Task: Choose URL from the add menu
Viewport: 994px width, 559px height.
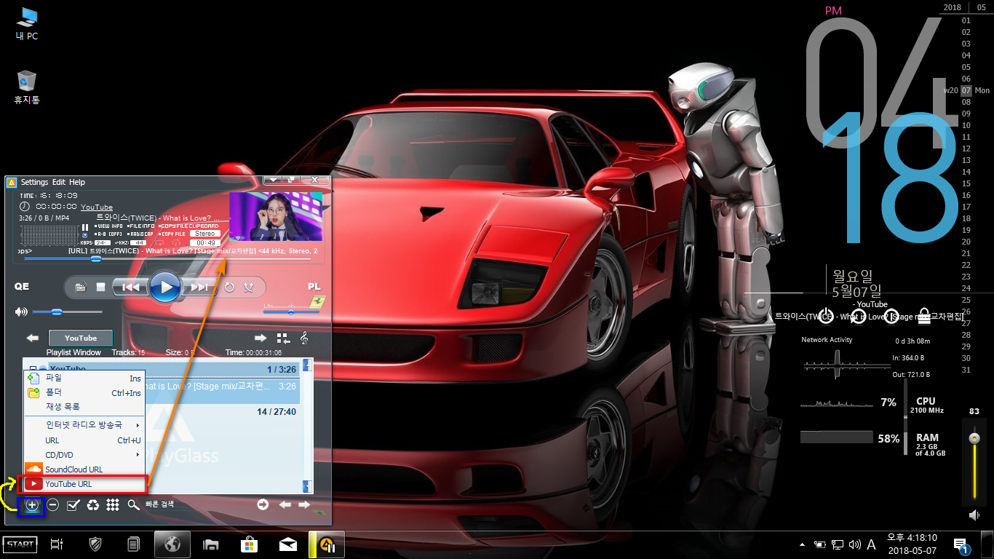Action: (x=84, y=440)
